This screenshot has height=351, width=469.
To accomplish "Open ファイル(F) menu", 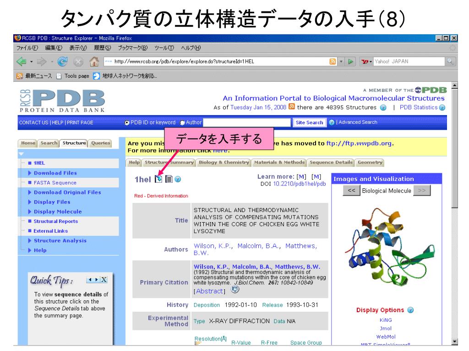I will coord(27,48).
